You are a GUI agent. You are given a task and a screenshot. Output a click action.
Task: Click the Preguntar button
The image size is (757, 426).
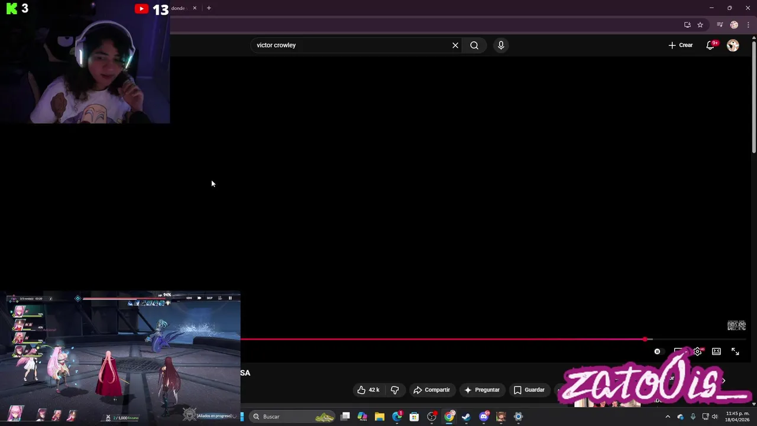tap(482, 390)
